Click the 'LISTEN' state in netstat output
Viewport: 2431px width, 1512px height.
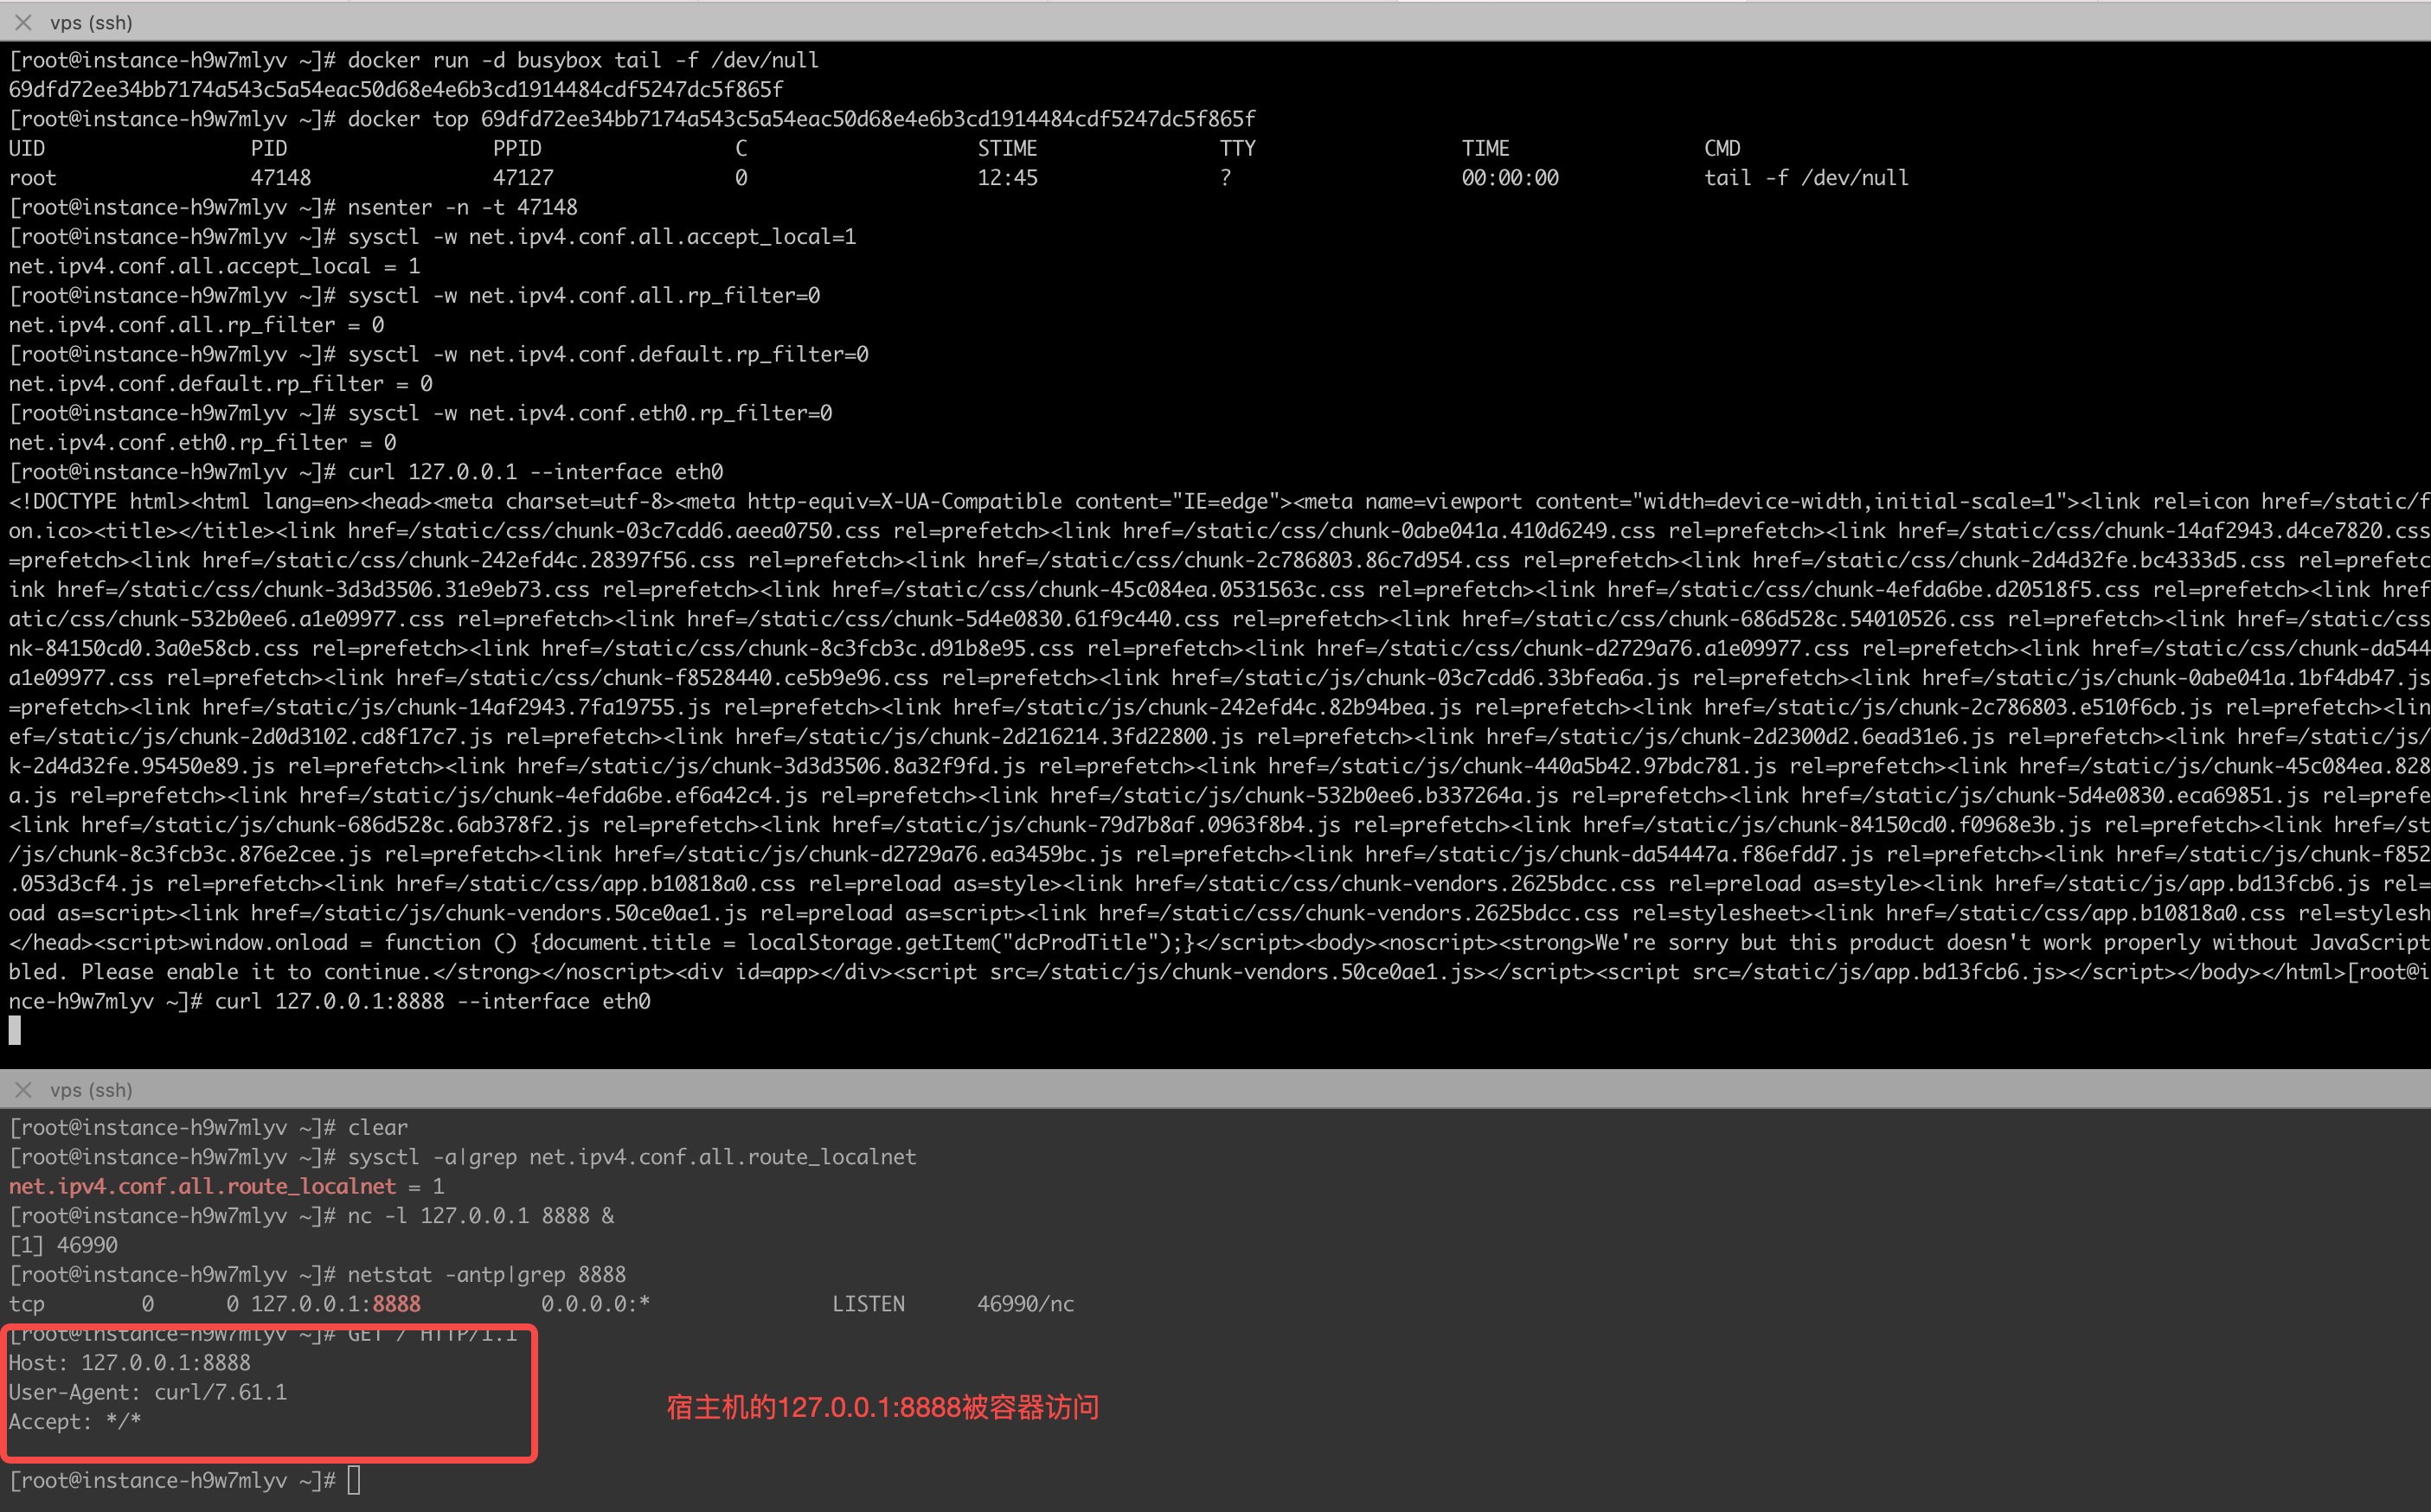(868, 1304)
